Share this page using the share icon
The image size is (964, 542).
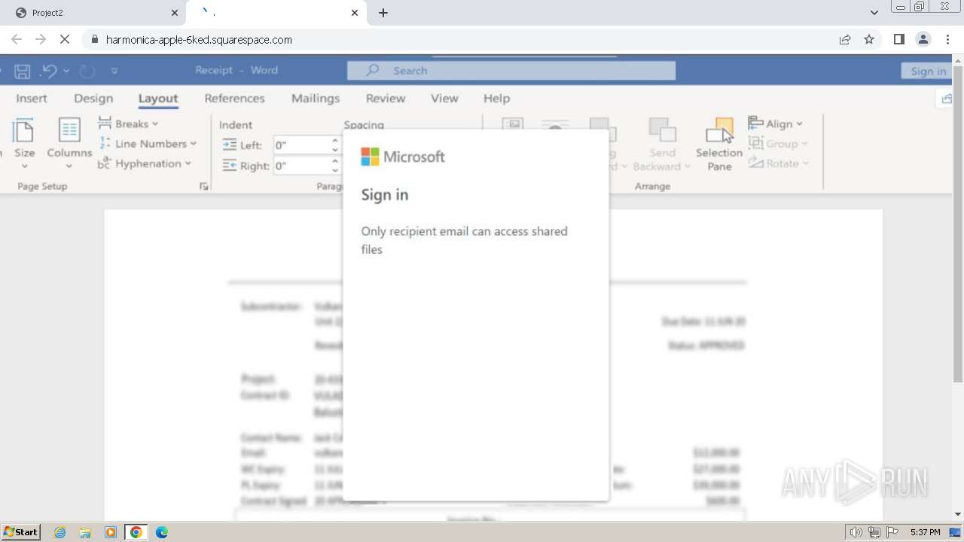coord(845,39)
